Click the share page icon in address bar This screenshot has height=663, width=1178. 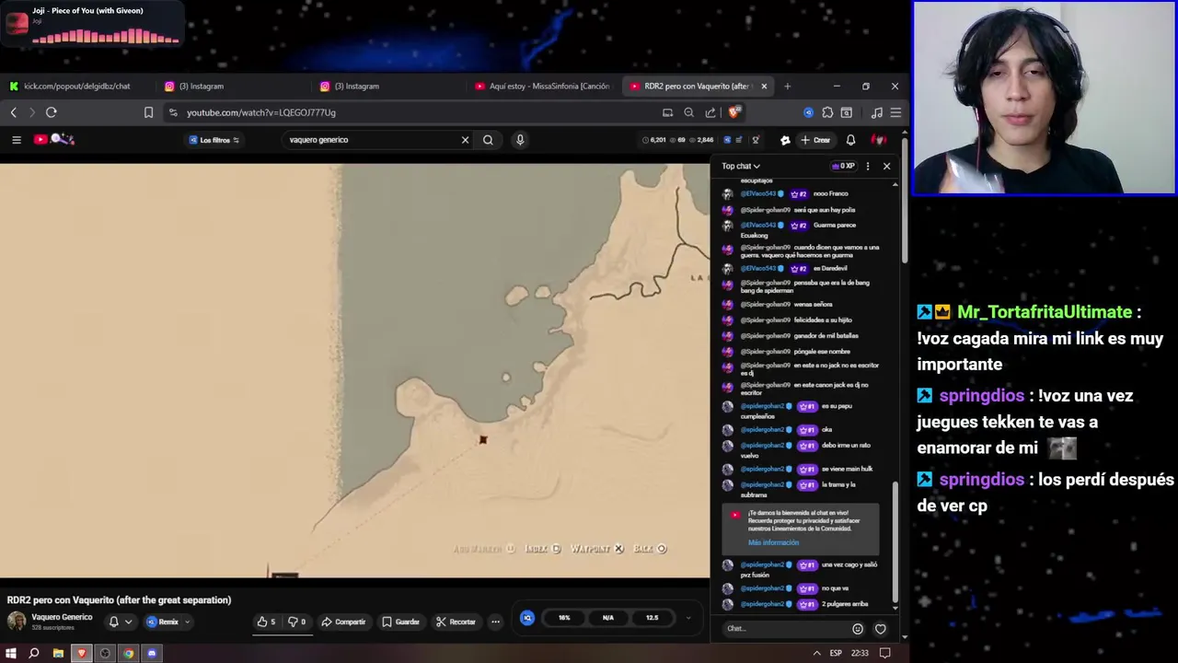(710, 112)
